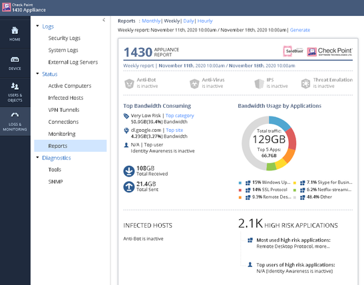Click the 21.4GB Total Sent value
Screen dimensions: 364x285
click(x=146, y=184)
